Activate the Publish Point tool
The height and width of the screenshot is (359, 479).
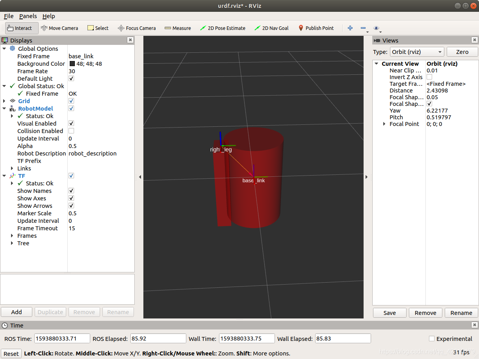(x=316, y=28)
